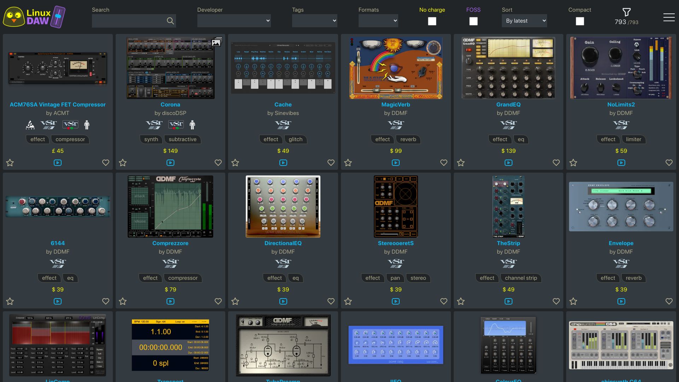Play the Cache video preview
Screen dimensions: 679x382
pyautogui.click(x=283, y=163)
